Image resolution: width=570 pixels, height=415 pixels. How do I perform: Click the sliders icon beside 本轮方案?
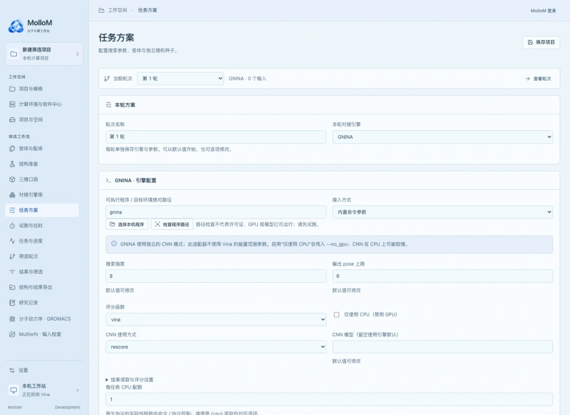click(109, 105)
